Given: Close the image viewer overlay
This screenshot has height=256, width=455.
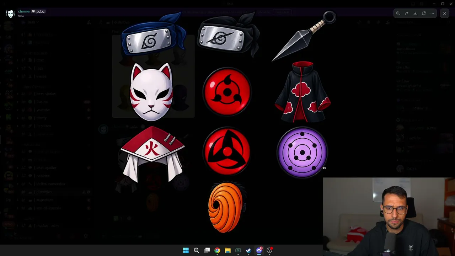Looking at the screenshot, I should [x=444, y=13].
